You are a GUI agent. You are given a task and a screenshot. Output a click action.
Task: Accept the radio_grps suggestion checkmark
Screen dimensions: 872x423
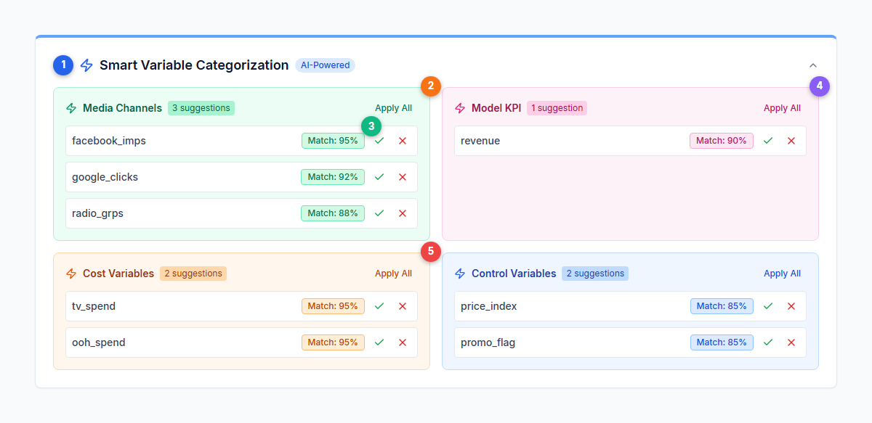pos(379,213)
